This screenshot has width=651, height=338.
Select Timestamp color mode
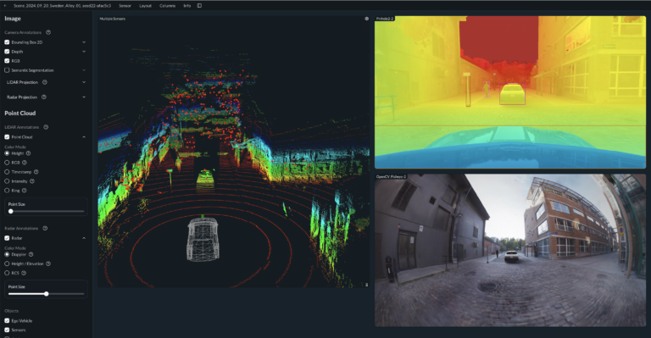7,172
